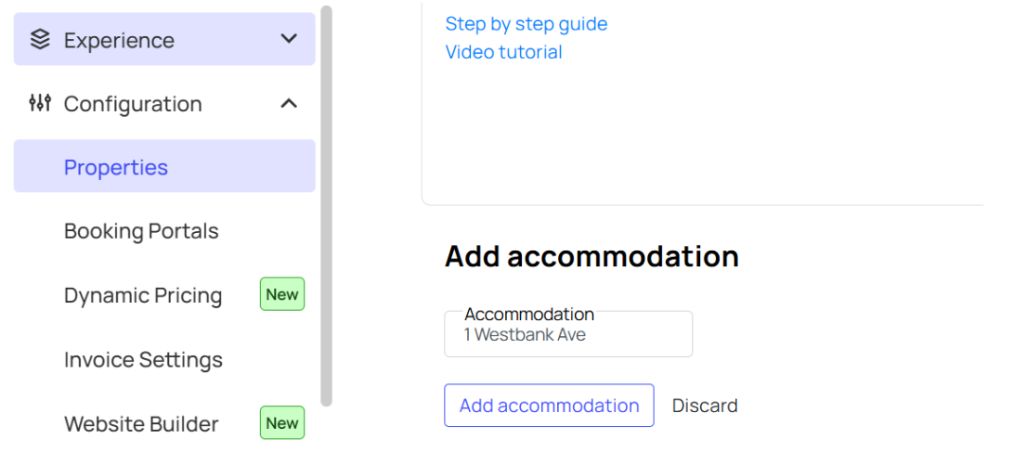
Task: Navigate to Website Builder
Action: coord(141,424)
